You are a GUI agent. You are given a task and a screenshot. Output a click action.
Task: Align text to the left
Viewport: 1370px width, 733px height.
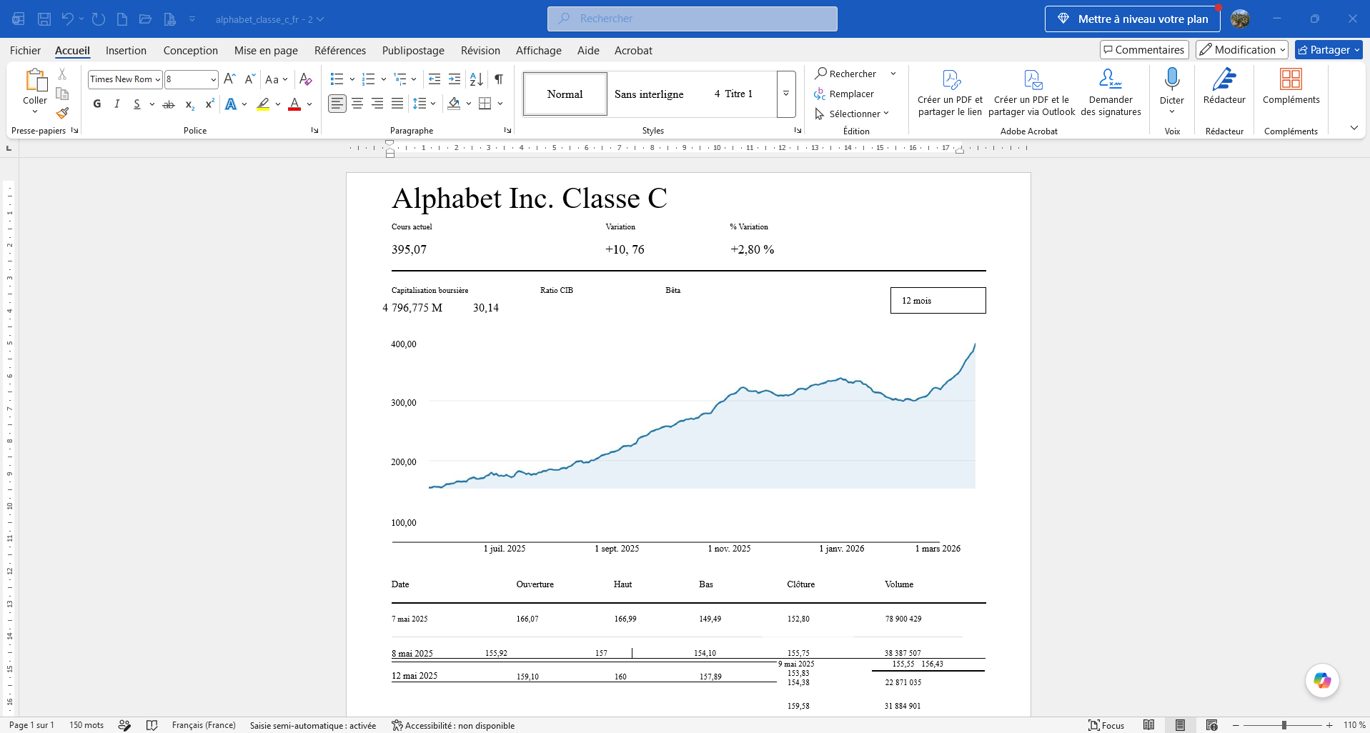click(x=337, y=104)
